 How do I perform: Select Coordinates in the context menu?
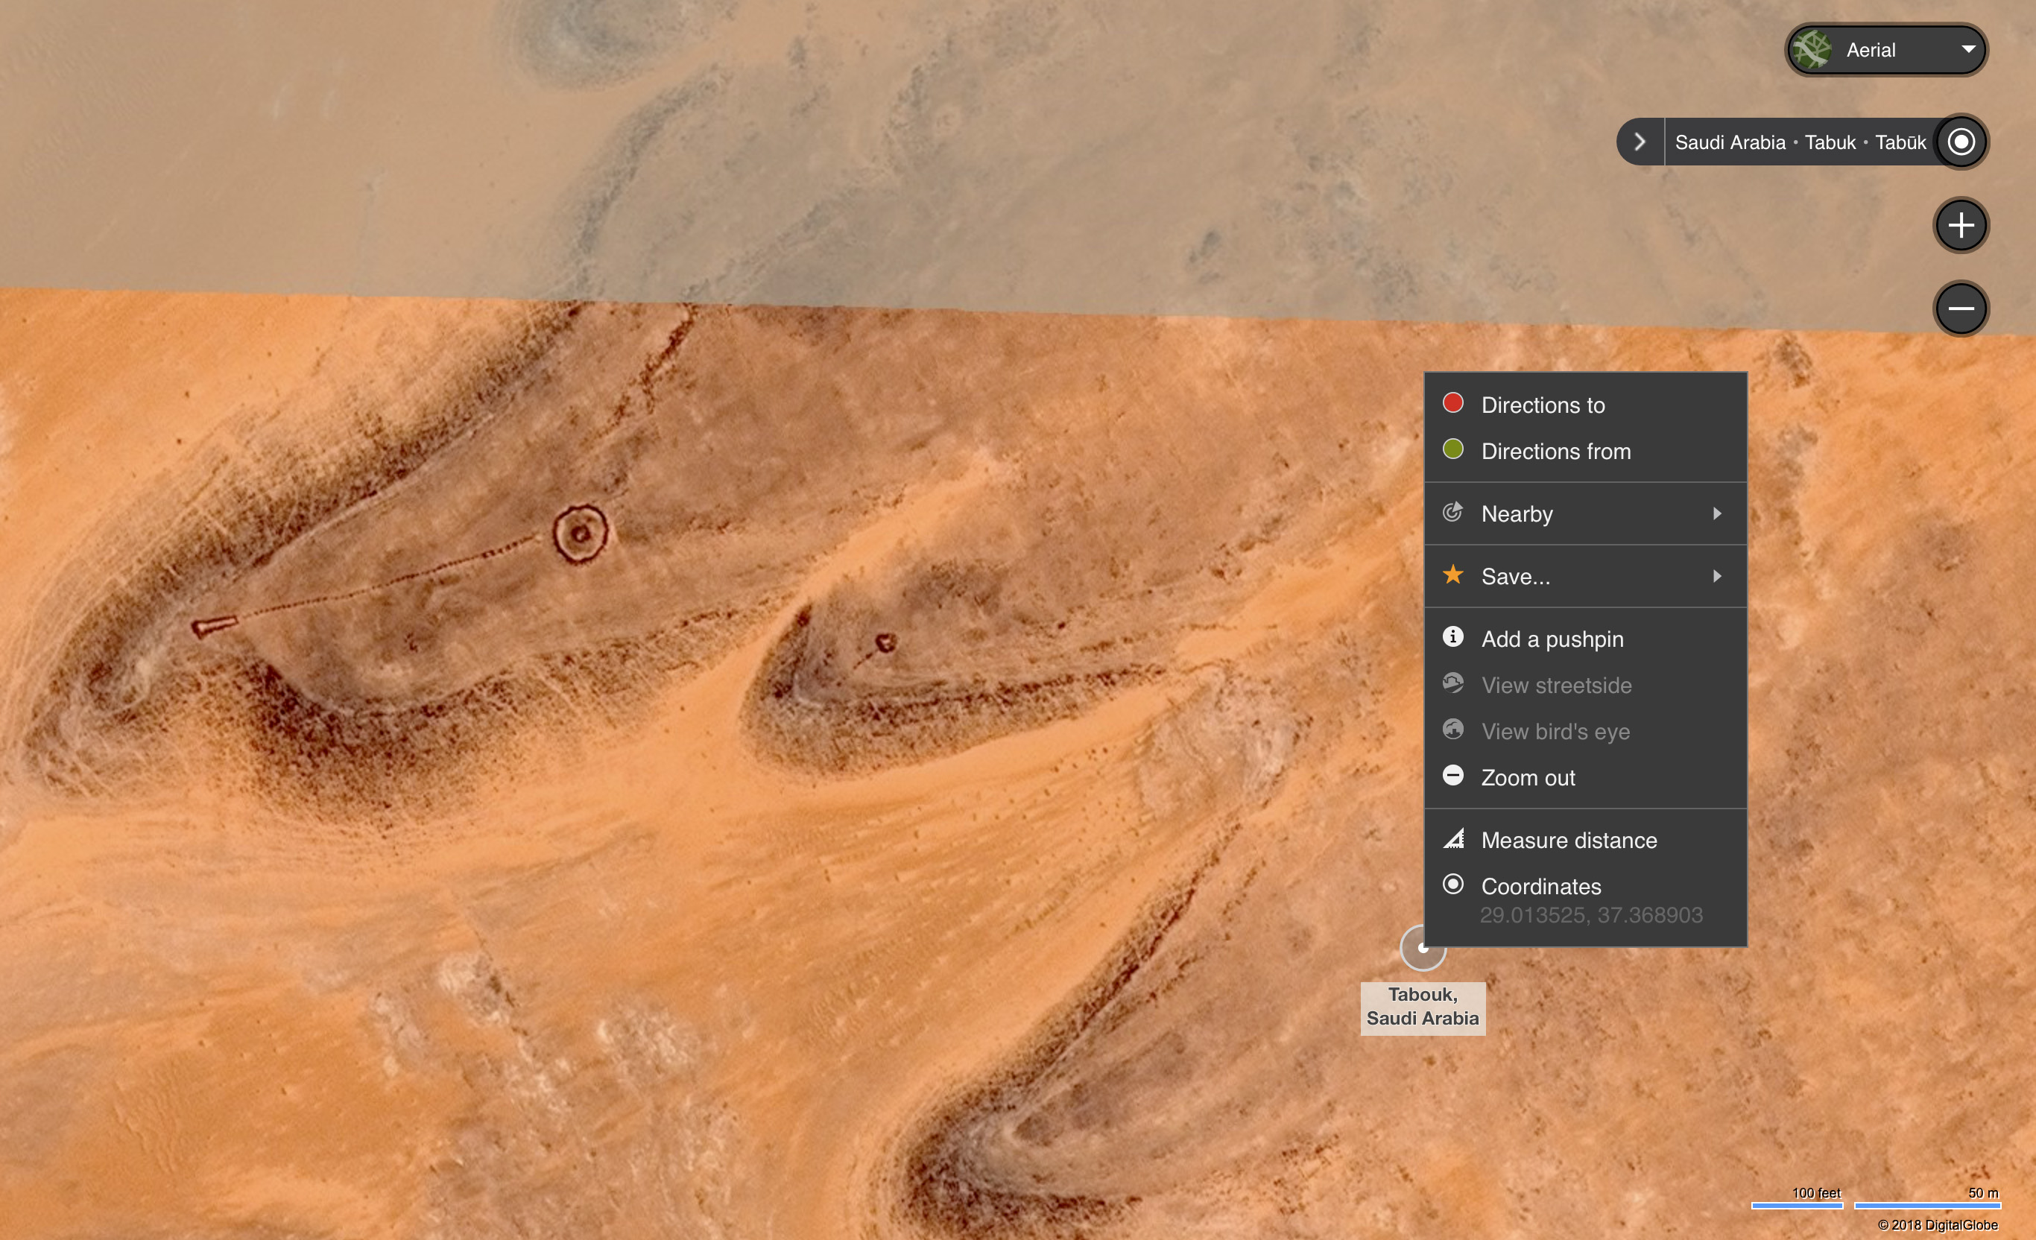click(x=1540, y=887)
